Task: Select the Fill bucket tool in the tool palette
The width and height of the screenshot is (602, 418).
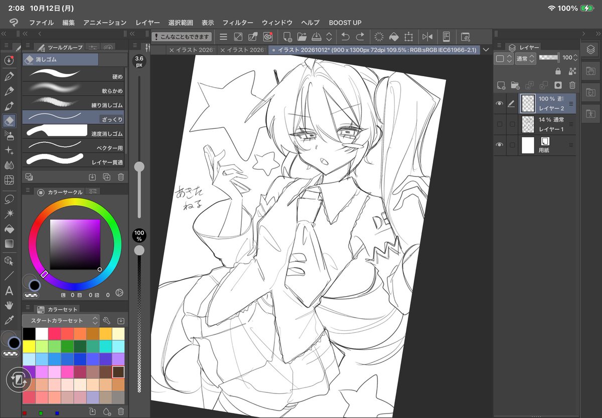Action: point(9,229)
